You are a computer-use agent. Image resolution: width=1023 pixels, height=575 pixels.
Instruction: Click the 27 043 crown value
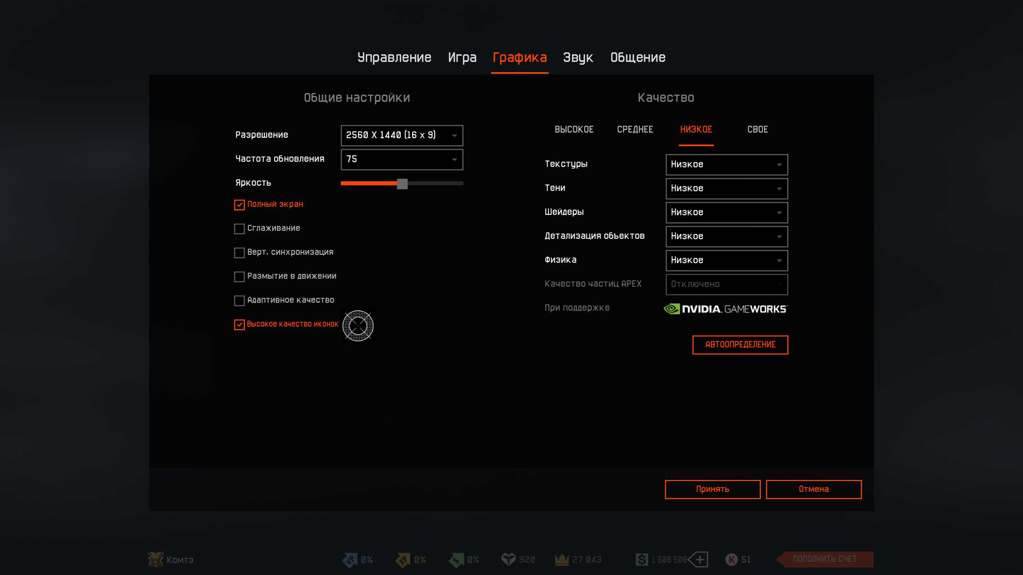(587, 560)
